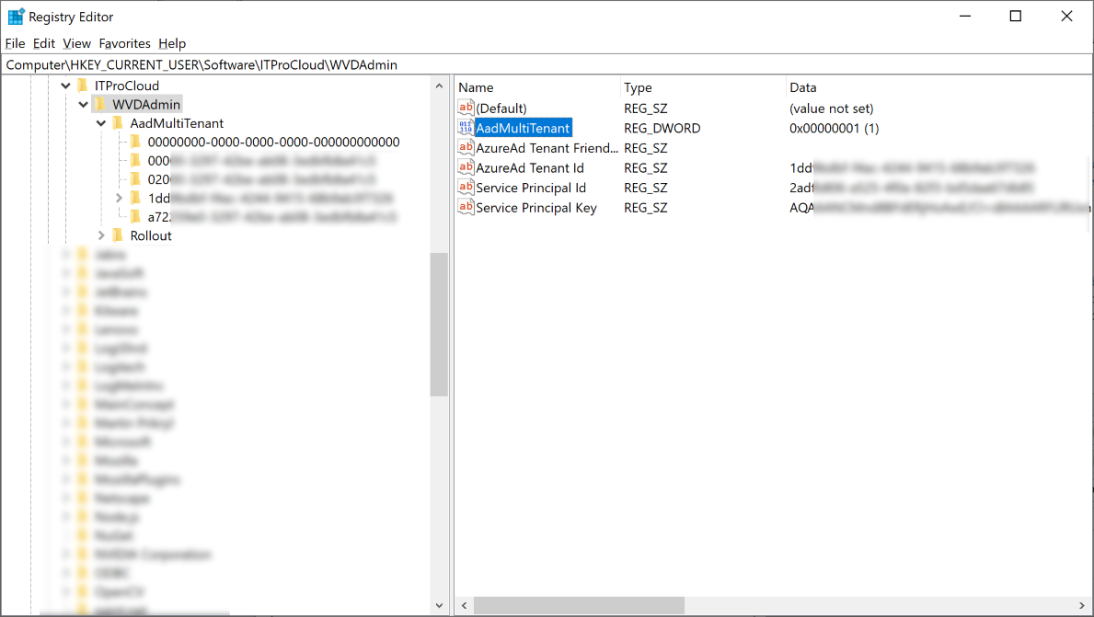Viewport: 1094px width, 617px height.
Task: Click the Service Principal Key string icon
Action: click(x=466, y=207)
